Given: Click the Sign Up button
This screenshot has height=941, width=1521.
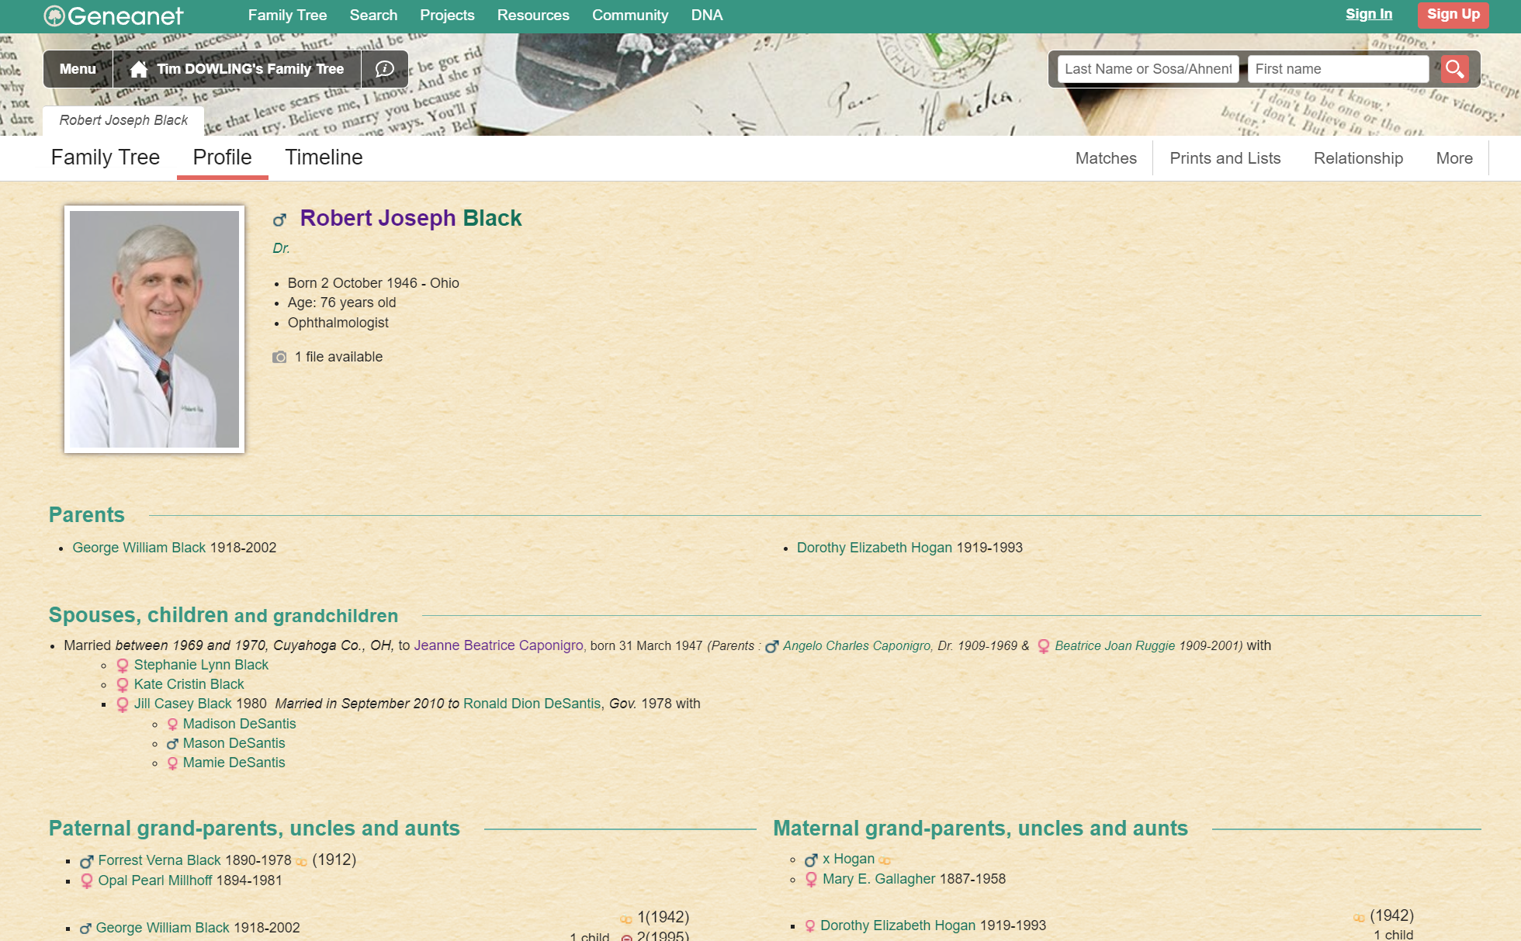Looking at the screenshot, I should tap(1453, 15).
